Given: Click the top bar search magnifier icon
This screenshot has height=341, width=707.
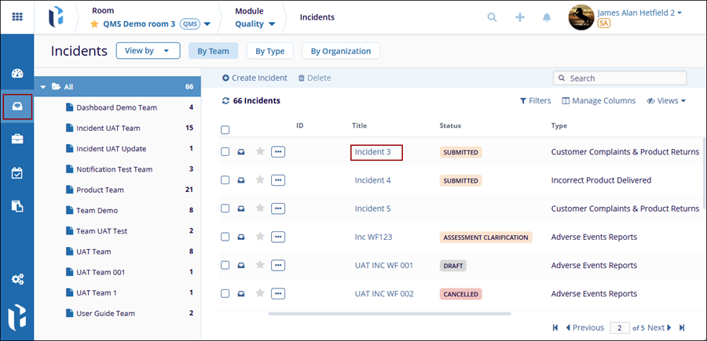Looking at the screenshot, I should (493, 17).
